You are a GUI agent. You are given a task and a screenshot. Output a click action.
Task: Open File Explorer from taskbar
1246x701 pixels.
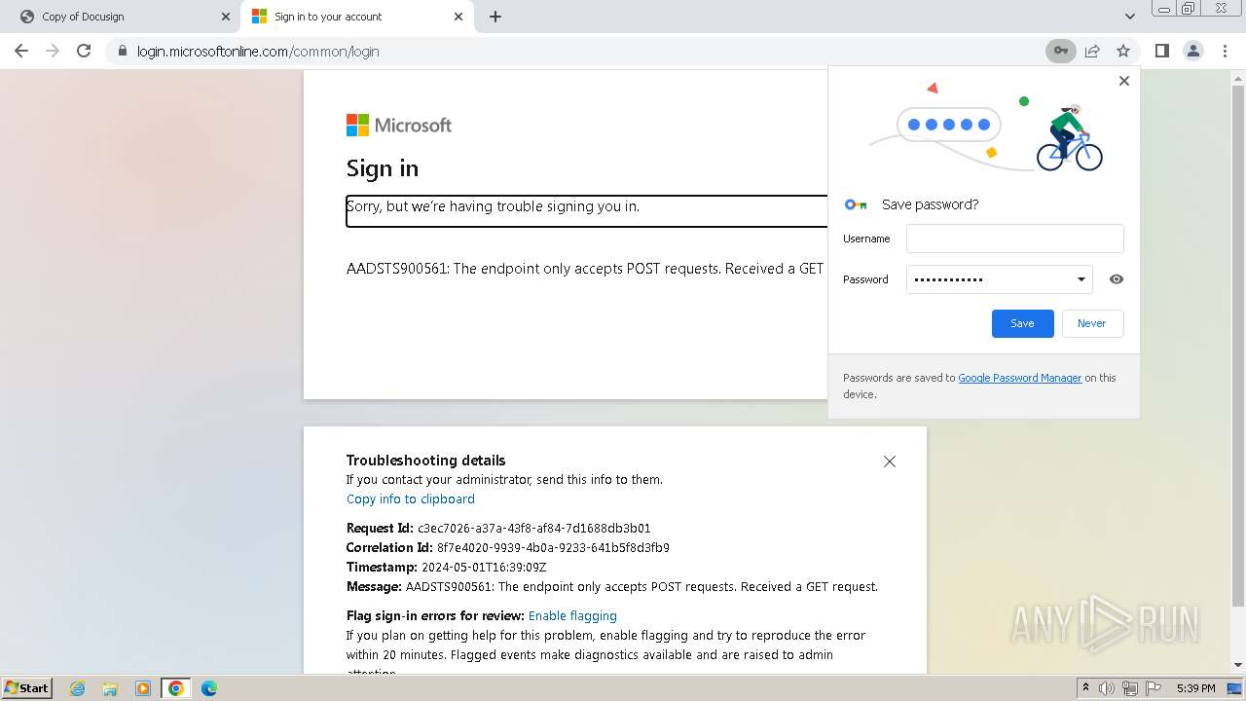[110, 688]
